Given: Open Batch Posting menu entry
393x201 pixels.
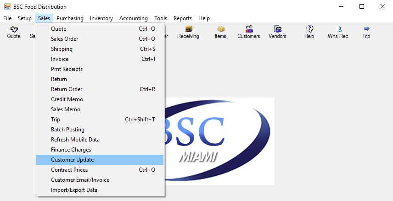Looking at the screenshot, I should 100,130.
